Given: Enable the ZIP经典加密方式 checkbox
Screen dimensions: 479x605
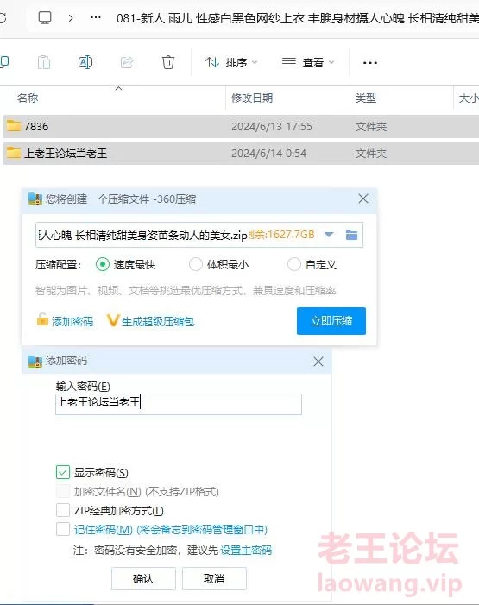Looking at the screenshot, I should [63, 510].
